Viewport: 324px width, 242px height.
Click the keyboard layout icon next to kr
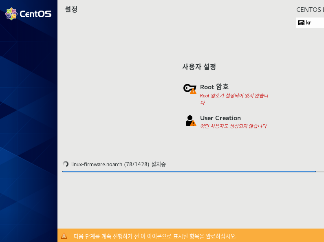tap(301, 23)
